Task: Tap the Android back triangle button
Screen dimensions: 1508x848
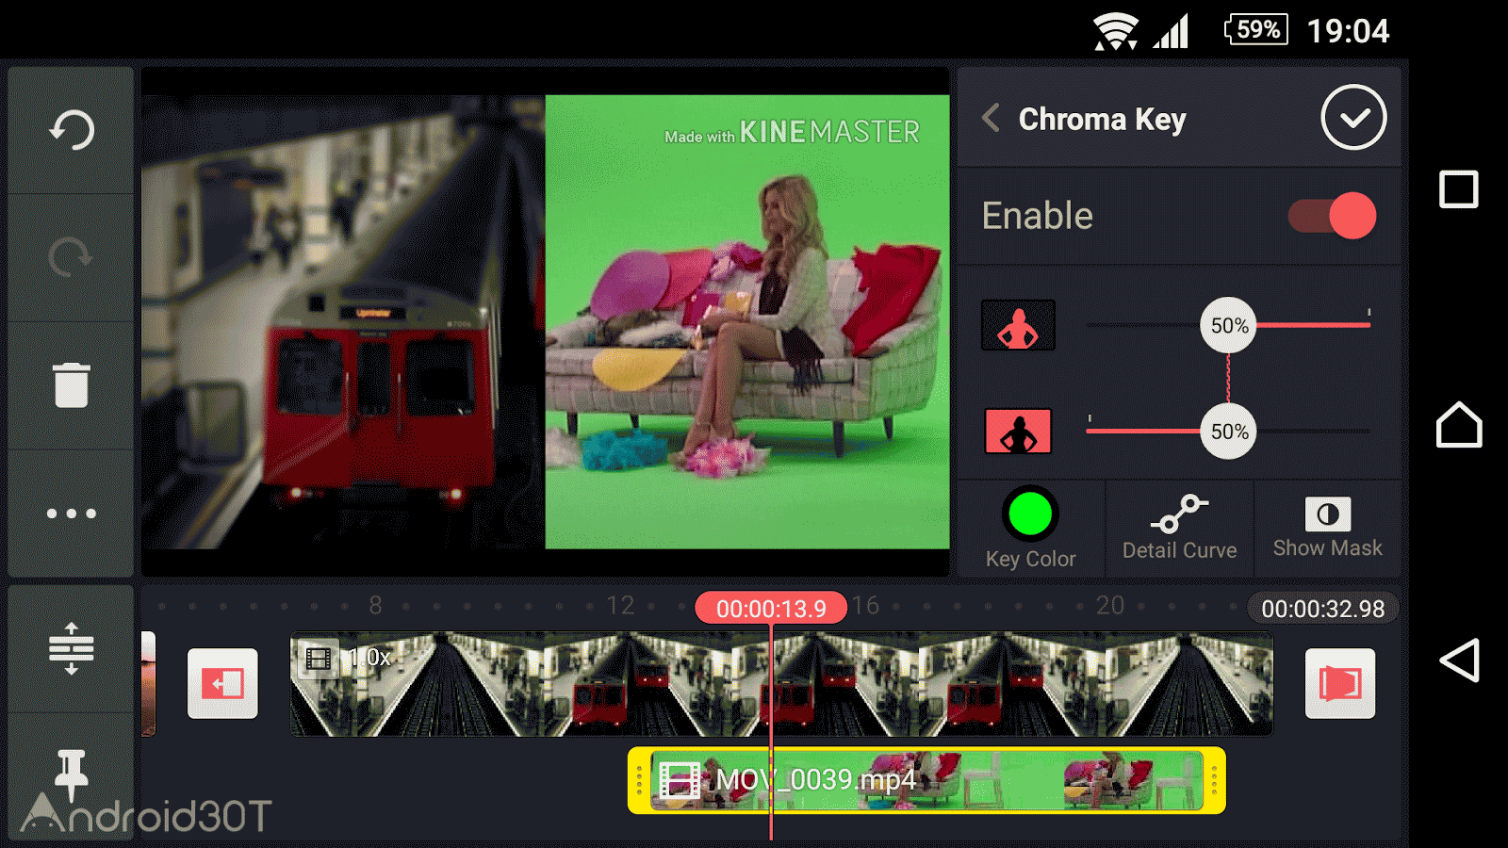Action: [x=1459, y=660]
